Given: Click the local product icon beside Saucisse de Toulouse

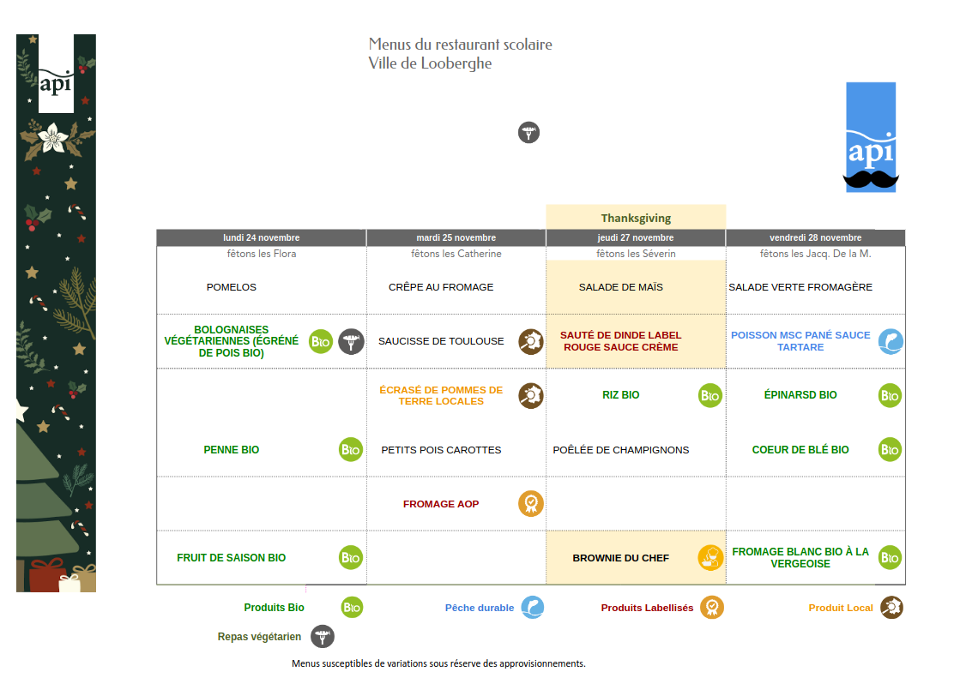Looking at the screenshot, I should tap(530, 341).
